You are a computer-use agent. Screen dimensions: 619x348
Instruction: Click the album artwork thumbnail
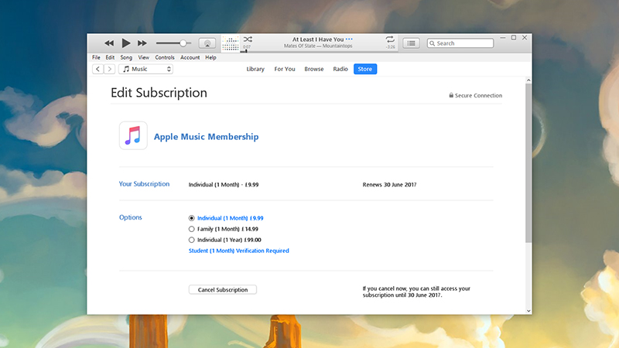[x=230, y=43]
